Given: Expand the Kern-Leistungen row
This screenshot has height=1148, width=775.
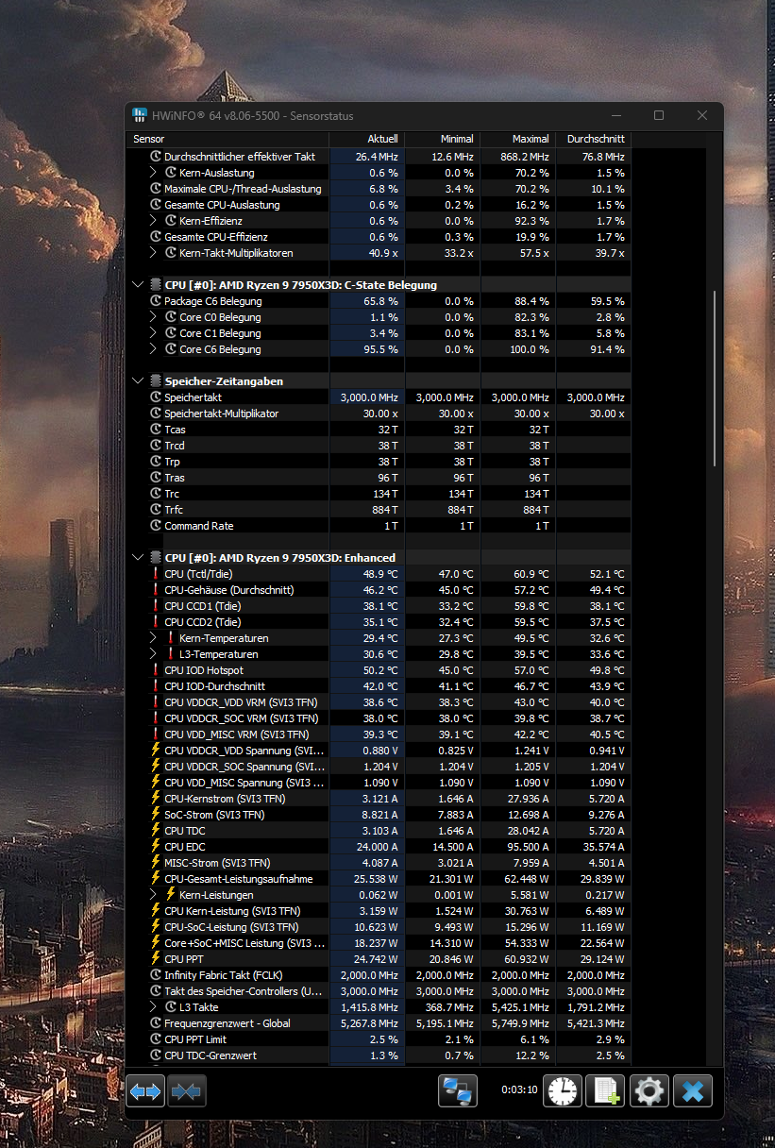Looking at the screenshot, I should click(154, 895).
